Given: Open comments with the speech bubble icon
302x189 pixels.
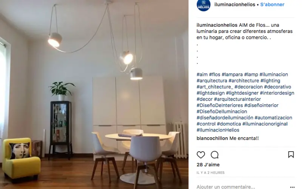Looking at the screenshot, I should point(214,155).
